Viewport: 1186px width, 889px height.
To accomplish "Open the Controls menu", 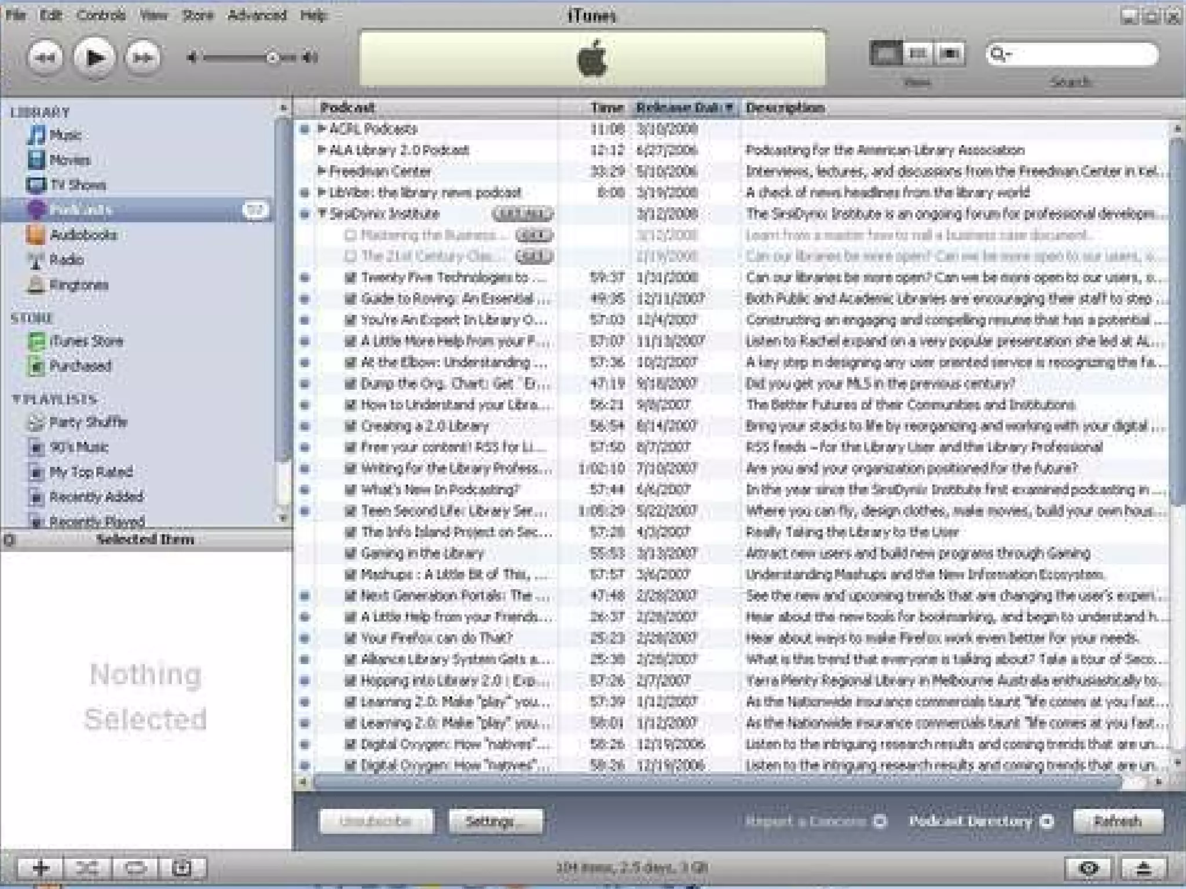I will pyautogui.click(x=101, y=15).
